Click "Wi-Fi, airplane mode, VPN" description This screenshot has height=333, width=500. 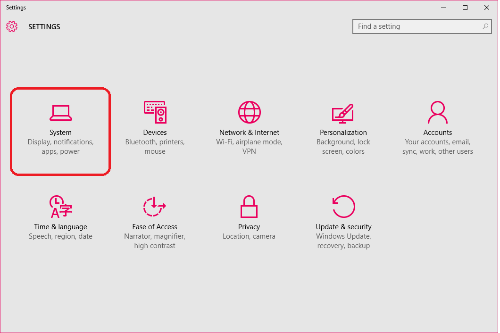point(249,146)
